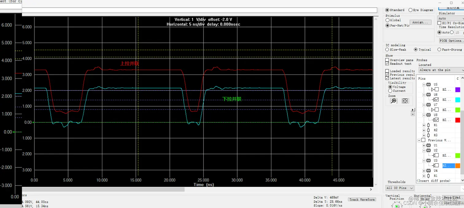Toggle U5 pin probe checkbox
The height and width of the screenshot is (208, 464).
point(437,89)
